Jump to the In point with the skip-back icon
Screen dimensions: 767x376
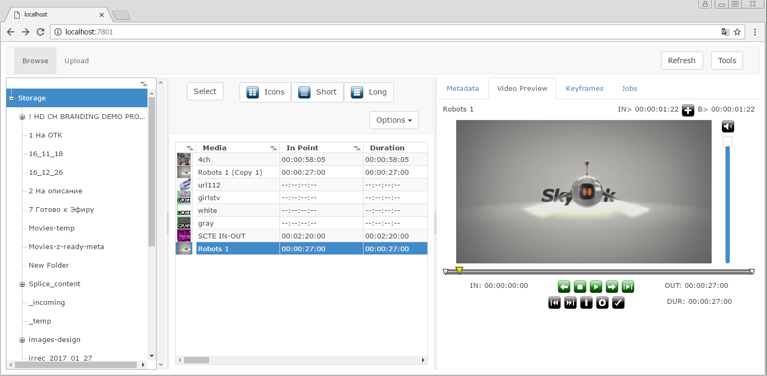(x=554, y=303)
